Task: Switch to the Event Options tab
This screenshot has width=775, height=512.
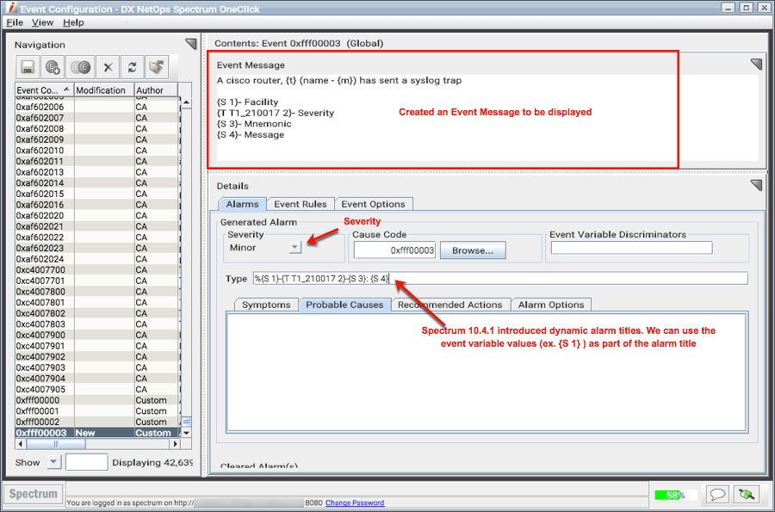Action: pyautogui.click(x=373, y=204)
